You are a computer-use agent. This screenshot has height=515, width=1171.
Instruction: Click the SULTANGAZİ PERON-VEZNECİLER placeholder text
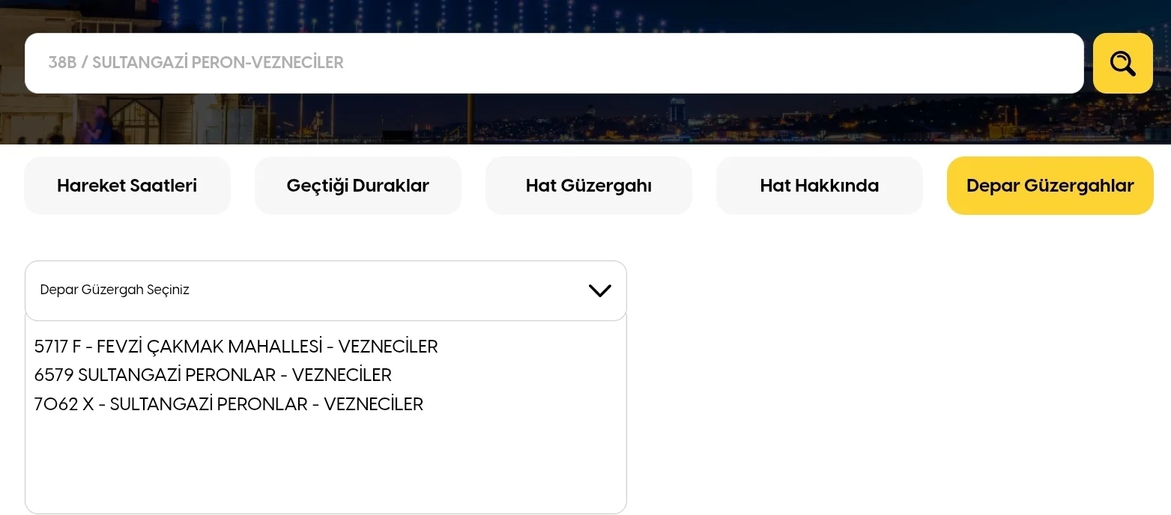(x=217, y=63)
